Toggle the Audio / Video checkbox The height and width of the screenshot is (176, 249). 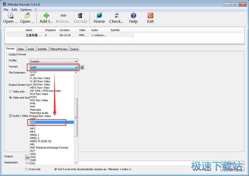point(11,116)
